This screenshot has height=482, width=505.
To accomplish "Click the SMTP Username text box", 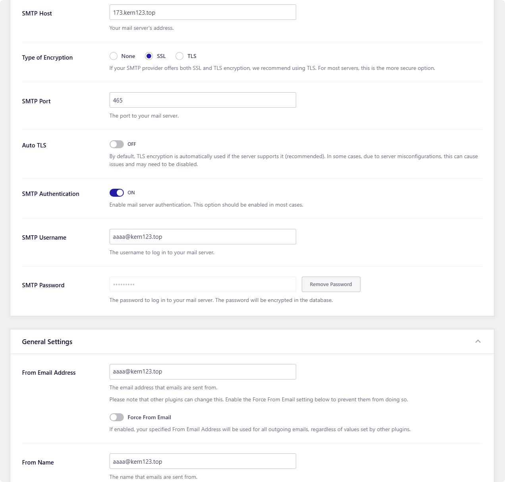I will (202, 237).
